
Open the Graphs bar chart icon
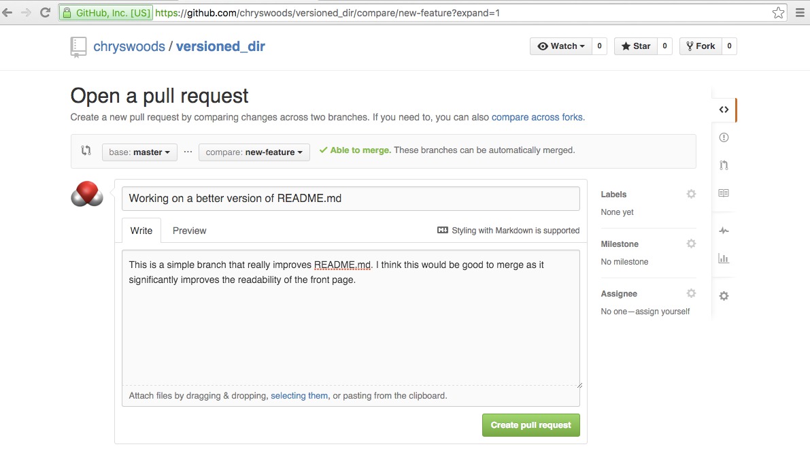coord(724,258)
